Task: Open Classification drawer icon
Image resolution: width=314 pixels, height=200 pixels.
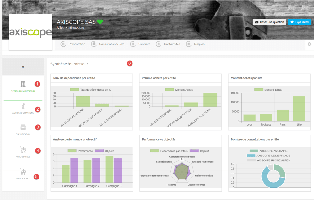Action: coord(23,128)
